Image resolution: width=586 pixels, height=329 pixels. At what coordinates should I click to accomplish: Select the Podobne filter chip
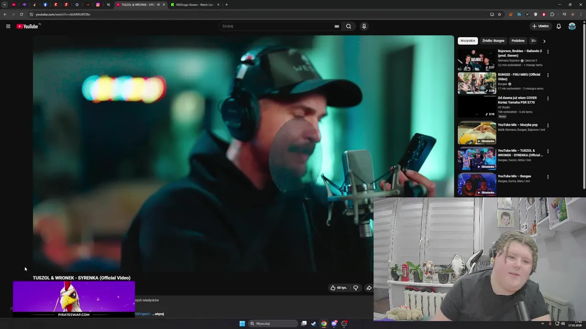[518, 41]
